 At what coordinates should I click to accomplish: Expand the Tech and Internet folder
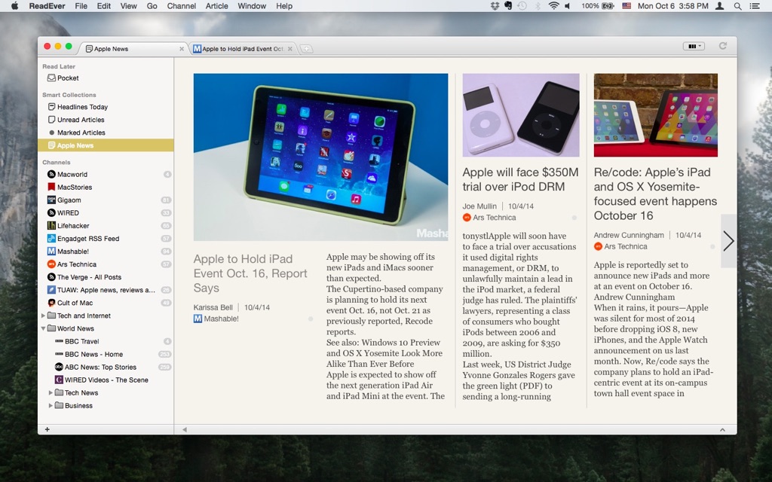click(43, 316)
